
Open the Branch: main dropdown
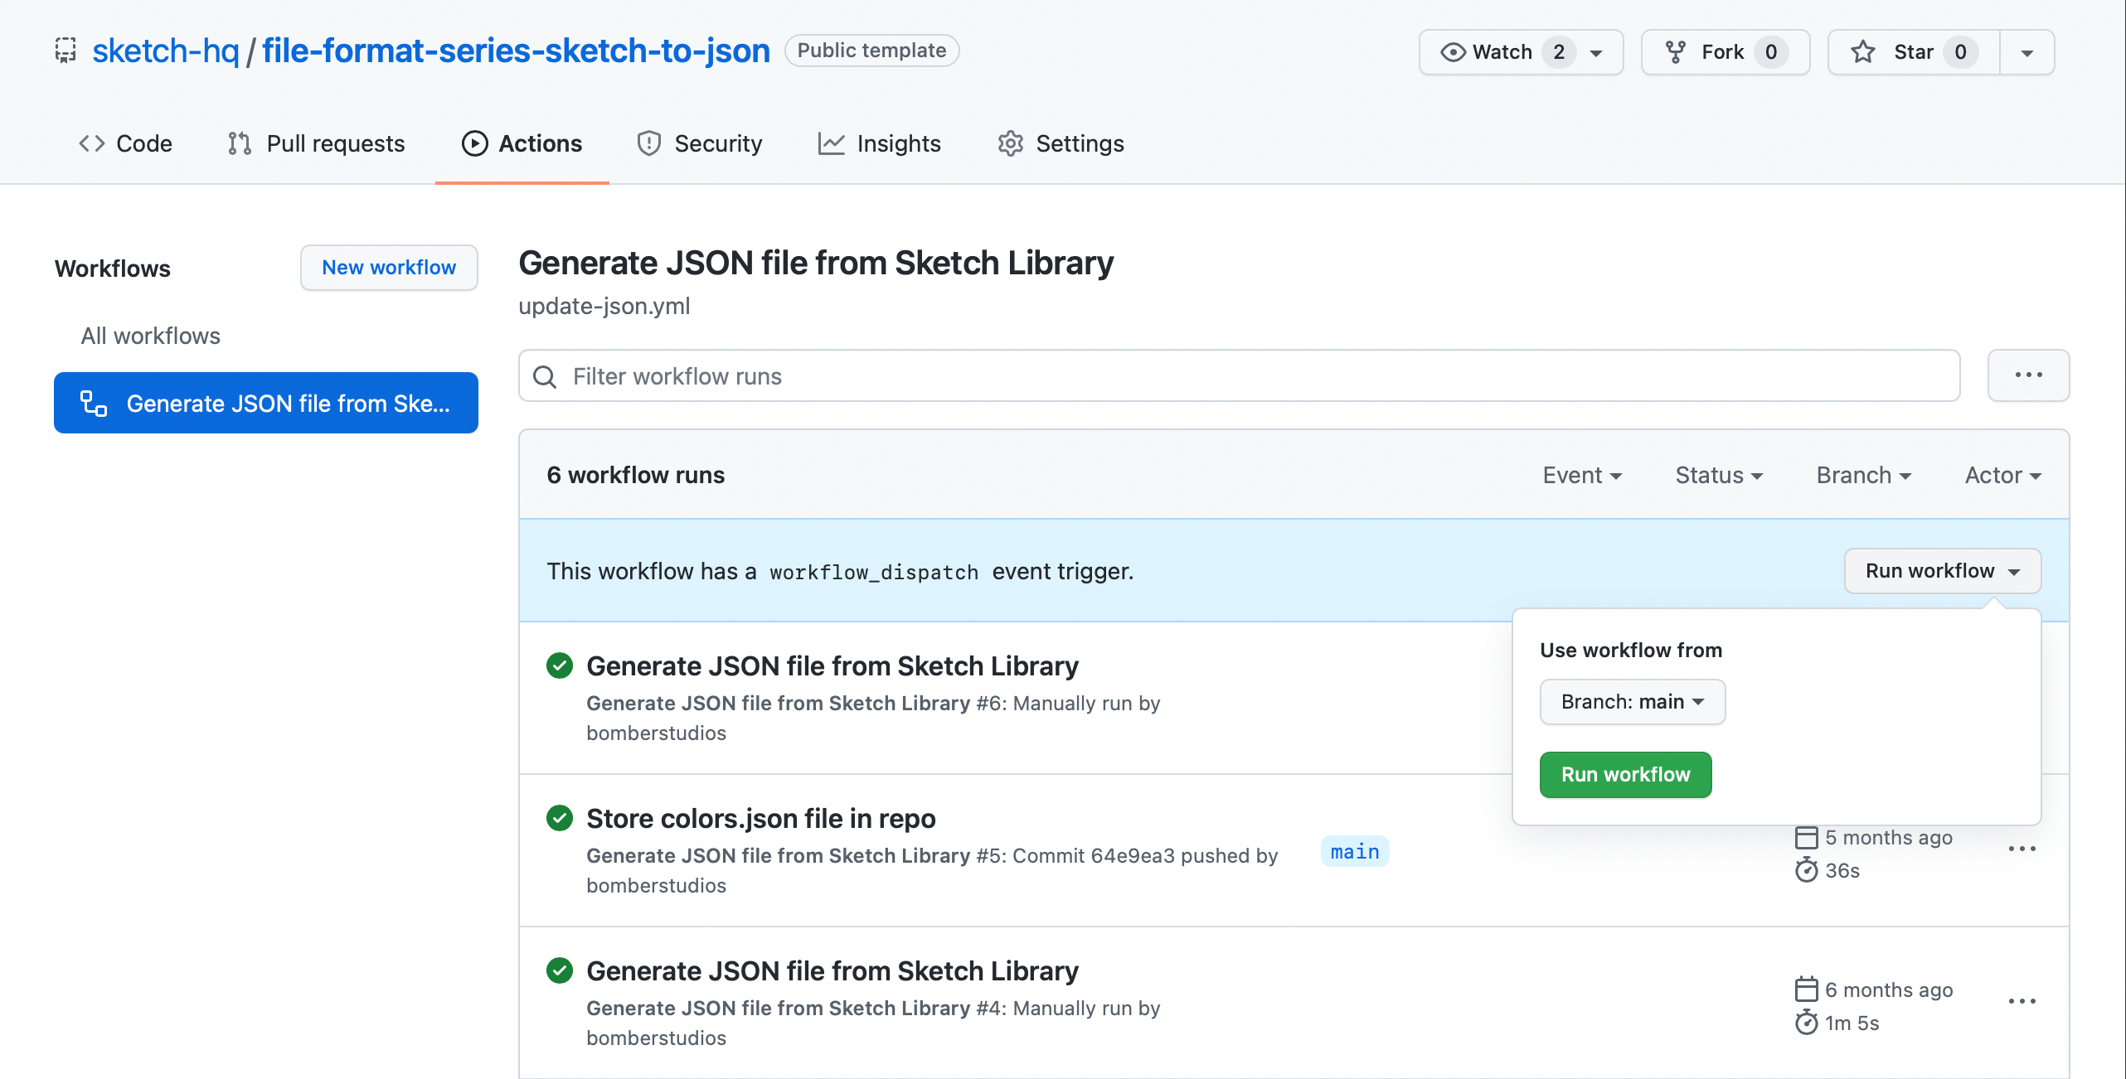pos(1632,701)
